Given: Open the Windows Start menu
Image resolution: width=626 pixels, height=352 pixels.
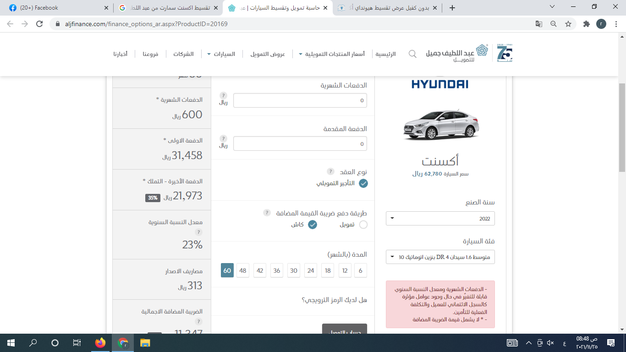Looking at the screenshot, I should (x=11, y=343).
